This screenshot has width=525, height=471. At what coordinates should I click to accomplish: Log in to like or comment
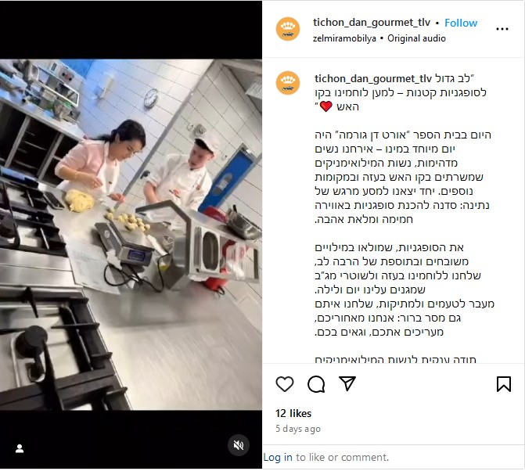pos(278,457)
